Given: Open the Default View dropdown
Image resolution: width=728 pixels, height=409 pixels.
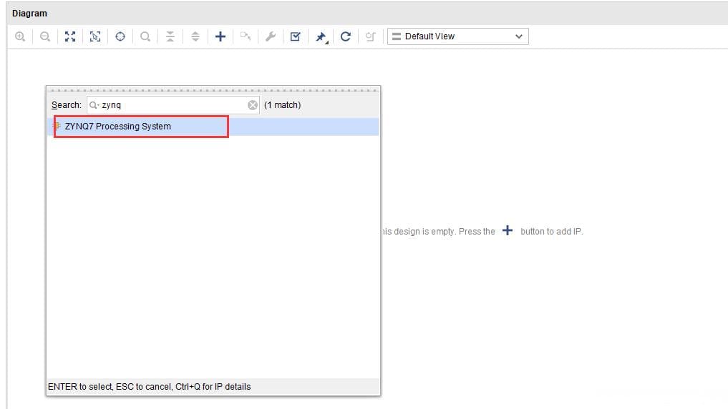Looking at the screenshot, I should tap(458, 36).
